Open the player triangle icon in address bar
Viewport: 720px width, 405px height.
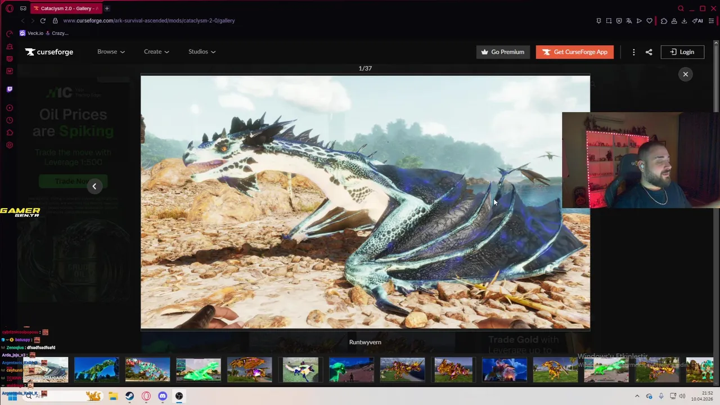tap(639, 21)
